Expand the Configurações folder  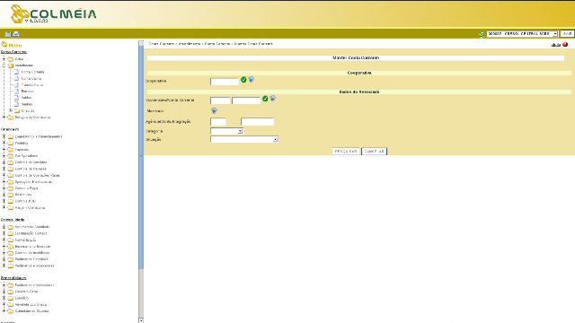point(4,155)
